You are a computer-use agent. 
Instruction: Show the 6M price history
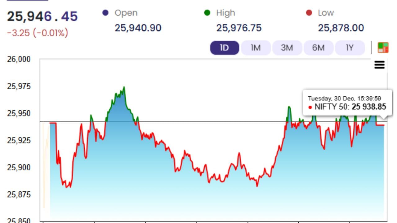click(318, 48)
